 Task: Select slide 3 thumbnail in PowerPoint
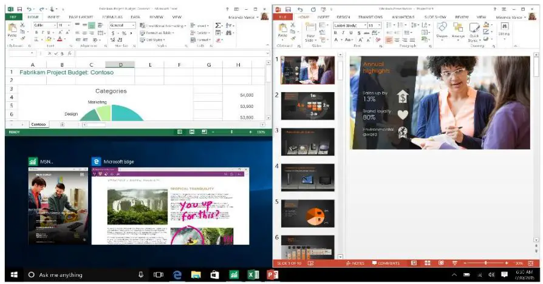(x=307, y=142)
